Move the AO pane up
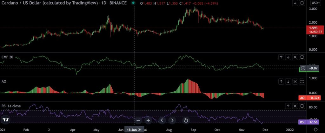The width and height of the screenshot is (325, 133). tap(281, 82)
